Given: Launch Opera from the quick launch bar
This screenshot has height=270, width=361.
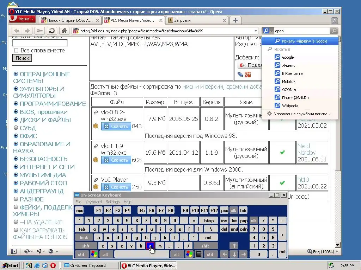Looking at the screenshot, I should [x=53, y=266].
